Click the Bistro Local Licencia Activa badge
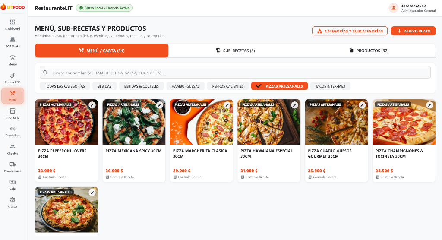This screenshot has width=442, height=240. [x=104, y=8]
